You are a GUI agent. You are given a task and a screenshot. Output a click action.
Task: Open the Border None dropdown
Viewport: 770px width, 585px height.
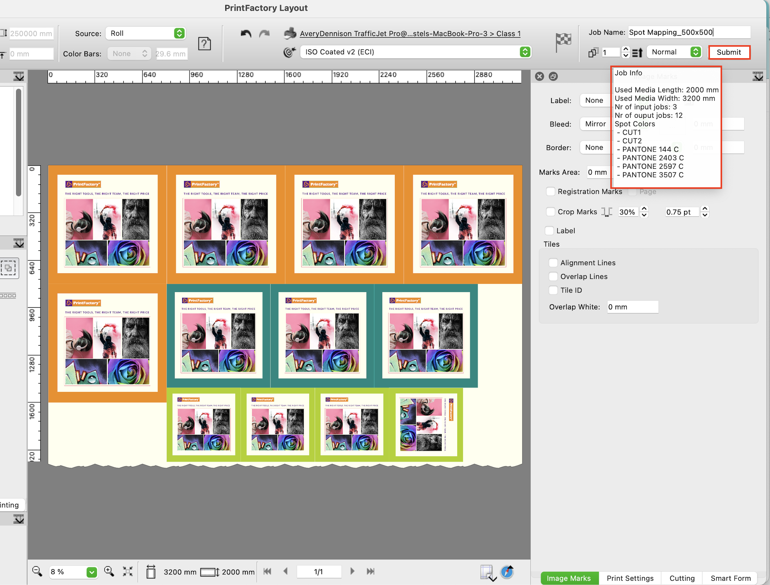[x=595, y=148]
